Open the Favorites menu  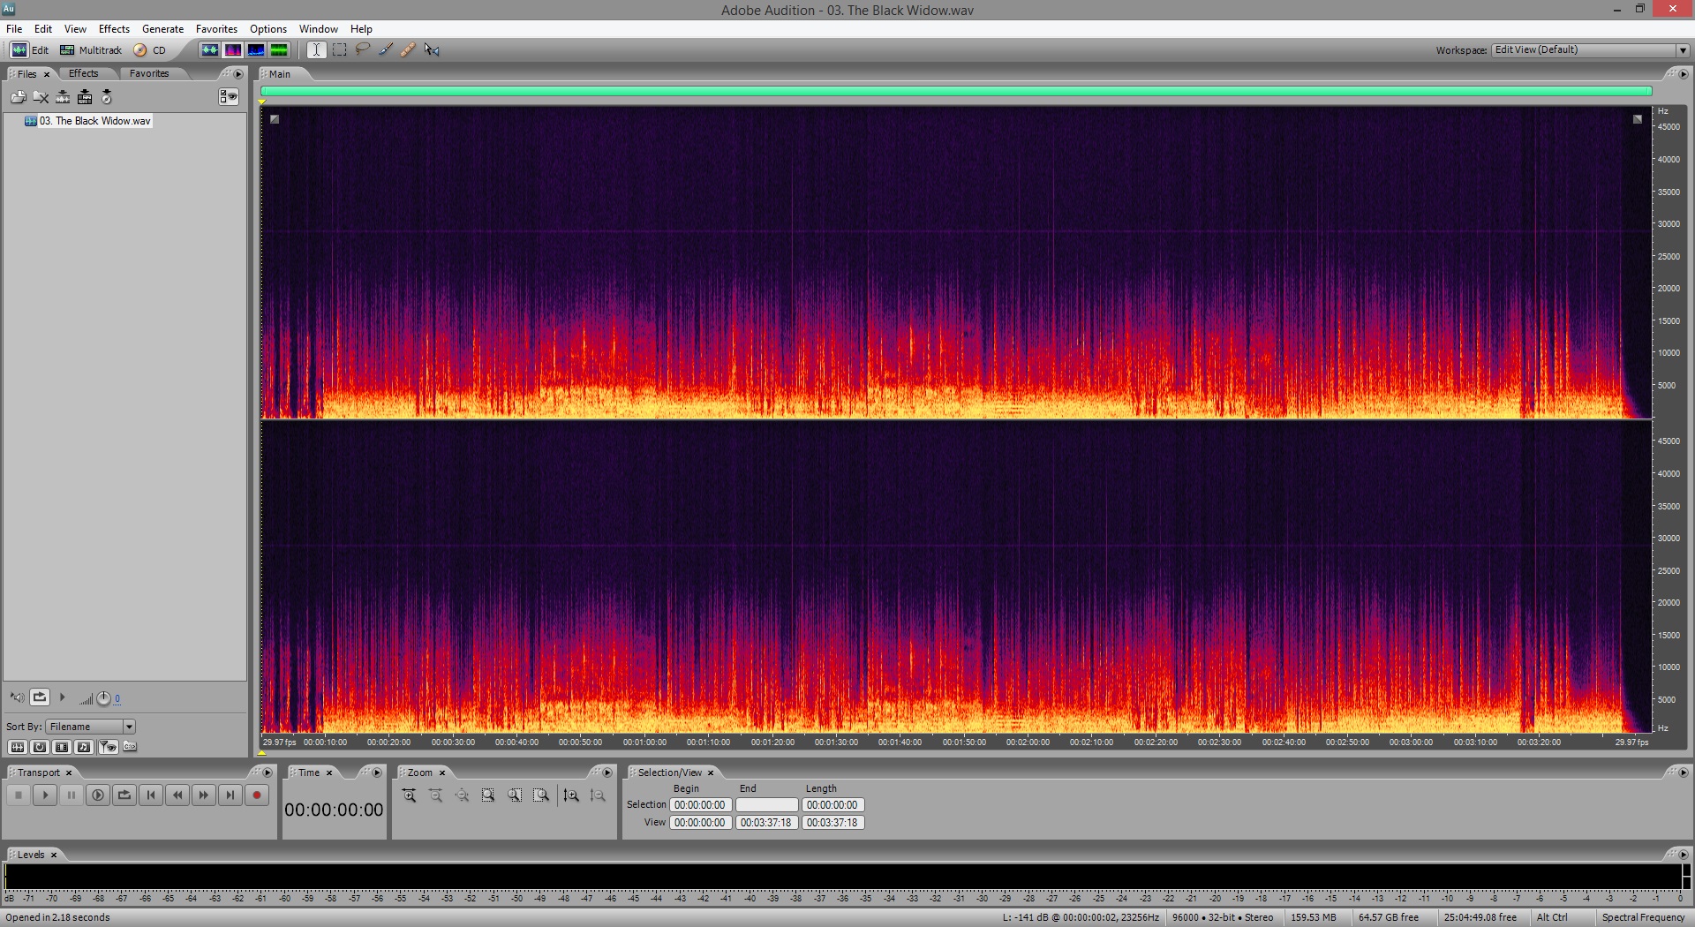coord(216,29)
